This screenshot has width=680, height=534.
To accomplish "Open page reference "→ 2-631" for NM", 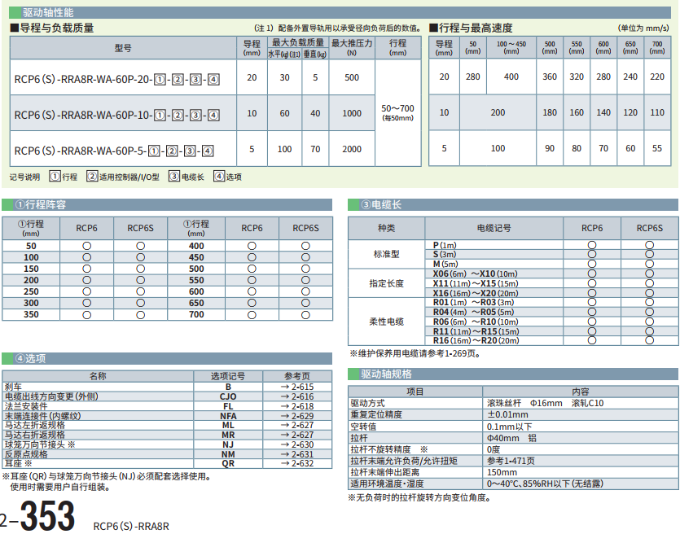I will point(297,454).
